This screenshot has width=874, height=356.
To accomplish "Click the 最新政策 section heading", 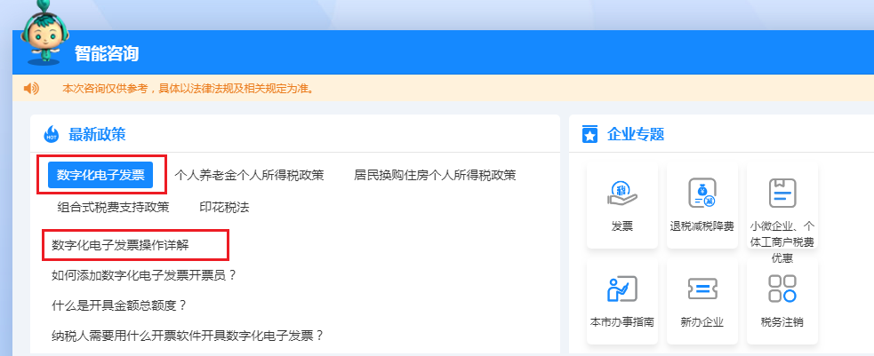I will click(97, 134).
